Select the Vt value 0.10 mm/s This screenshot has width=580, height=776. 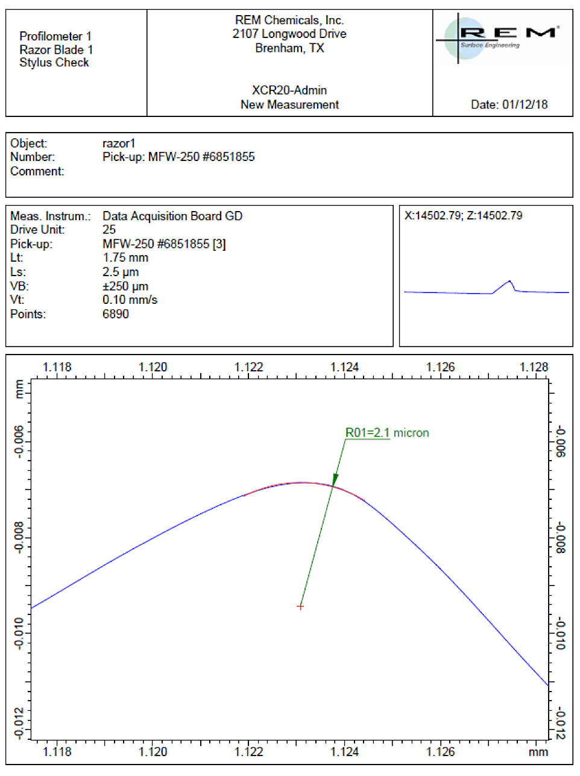(x=130, y=300)
